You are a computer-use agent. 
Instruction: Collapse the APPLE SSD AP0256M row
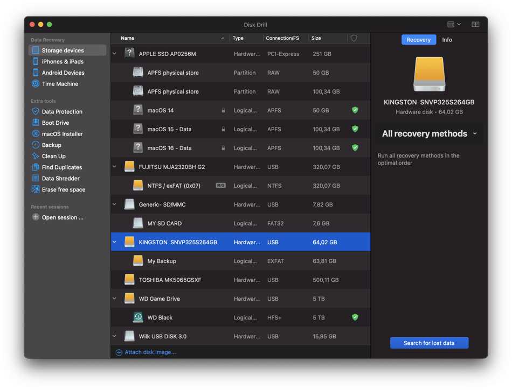[x=115, y=53]
